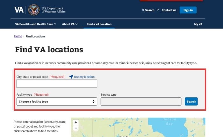223x137 pixels.
Task: Focus the City, state or postal code field
Action: [57, 83]
